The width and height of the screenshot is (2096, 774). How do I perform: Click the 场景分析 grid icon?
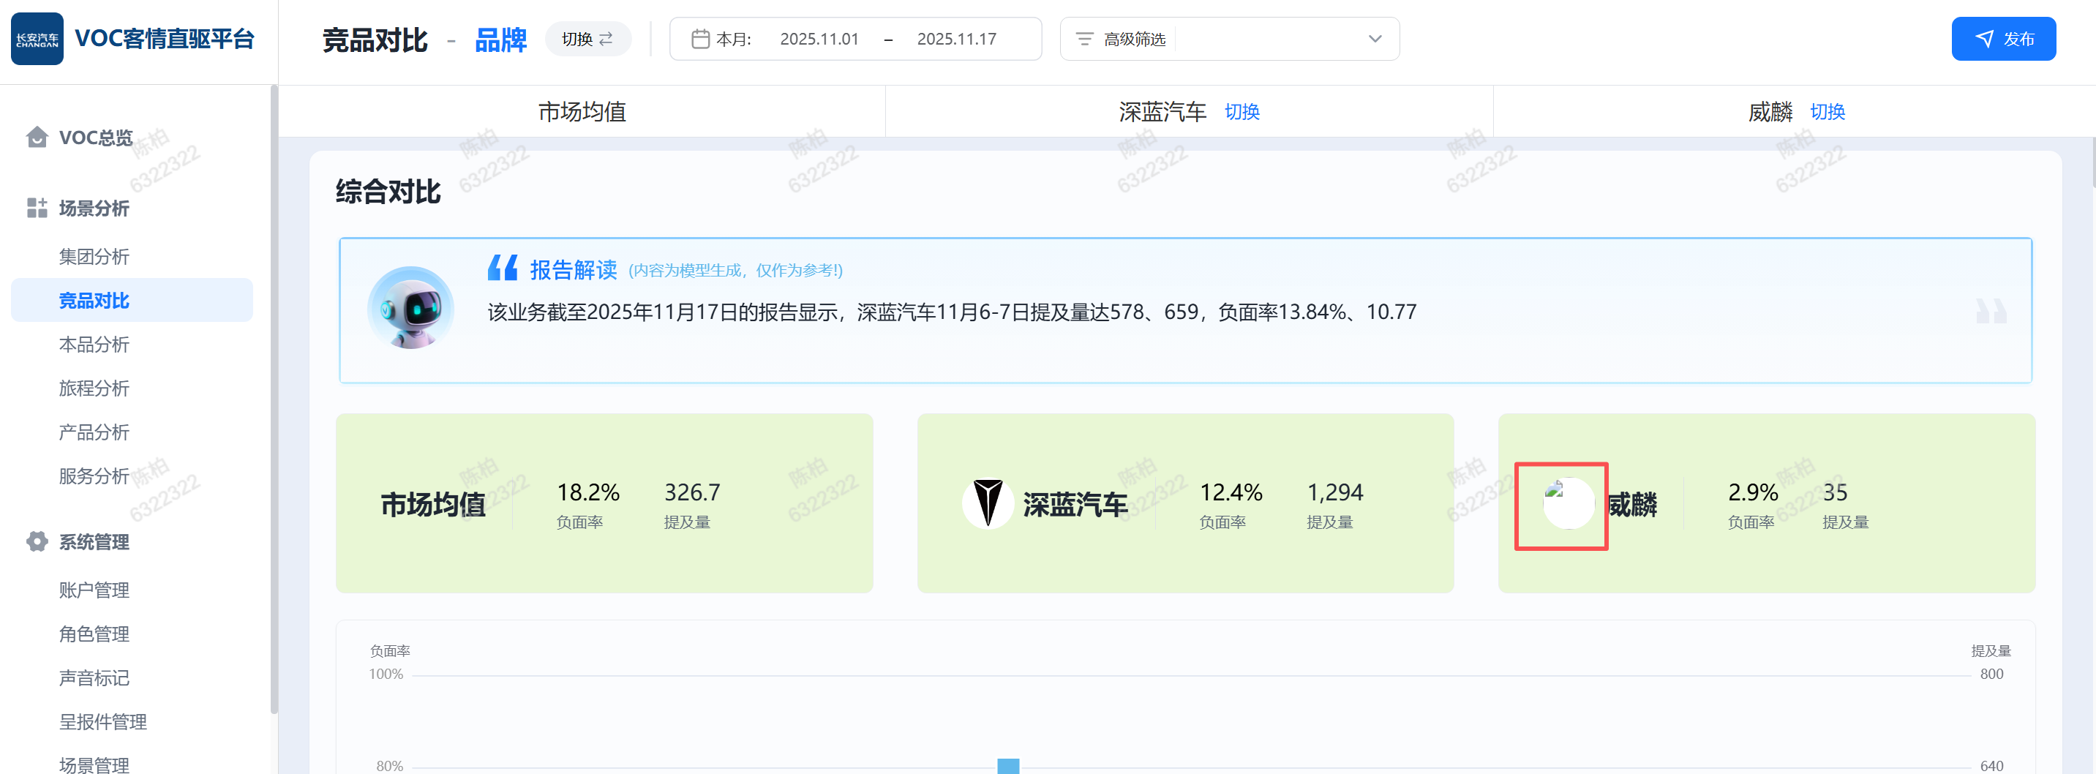point(37,208)
